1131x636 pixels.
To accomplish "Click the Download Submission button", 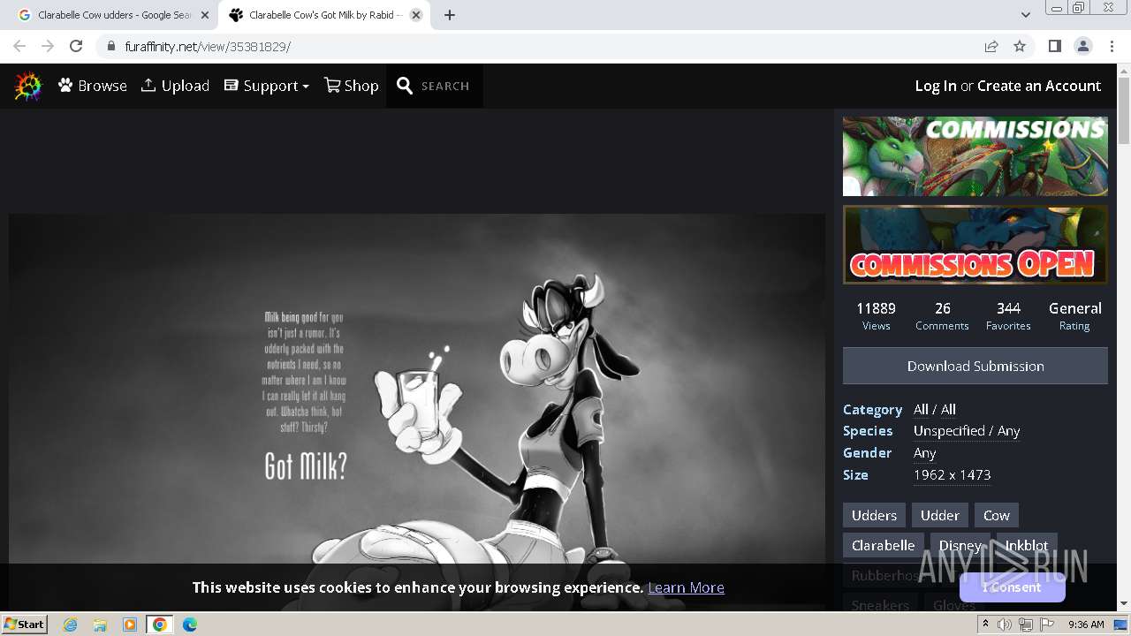I will pos(975,366).
